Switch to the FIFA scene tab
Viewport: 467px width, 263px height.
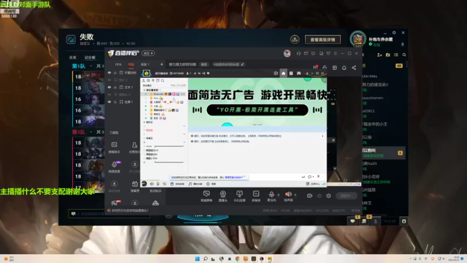click(x=119, y=64)
